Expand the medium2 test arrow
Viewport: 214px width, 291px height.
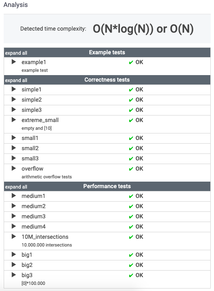tap(14, 206)
